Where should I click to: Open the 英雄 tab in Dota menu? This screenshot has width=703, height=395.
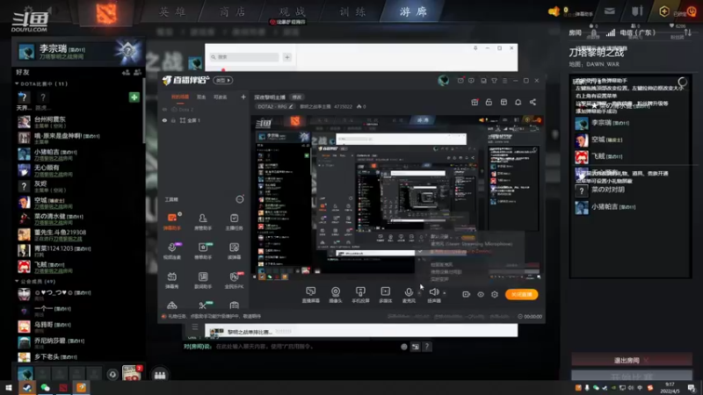(172, 11)
